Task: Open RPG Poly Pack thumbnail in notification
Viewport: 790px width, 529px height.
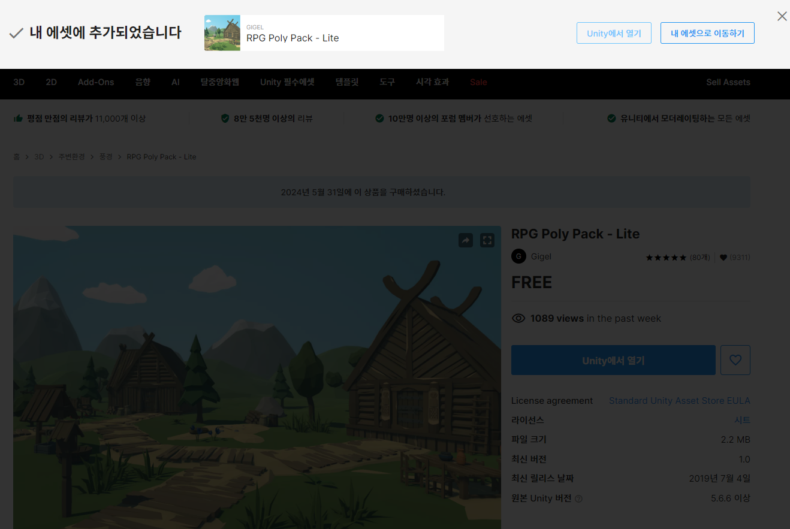Action: (x=222, y=33)
